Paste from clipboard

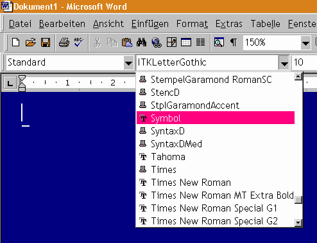pos(127,42)
